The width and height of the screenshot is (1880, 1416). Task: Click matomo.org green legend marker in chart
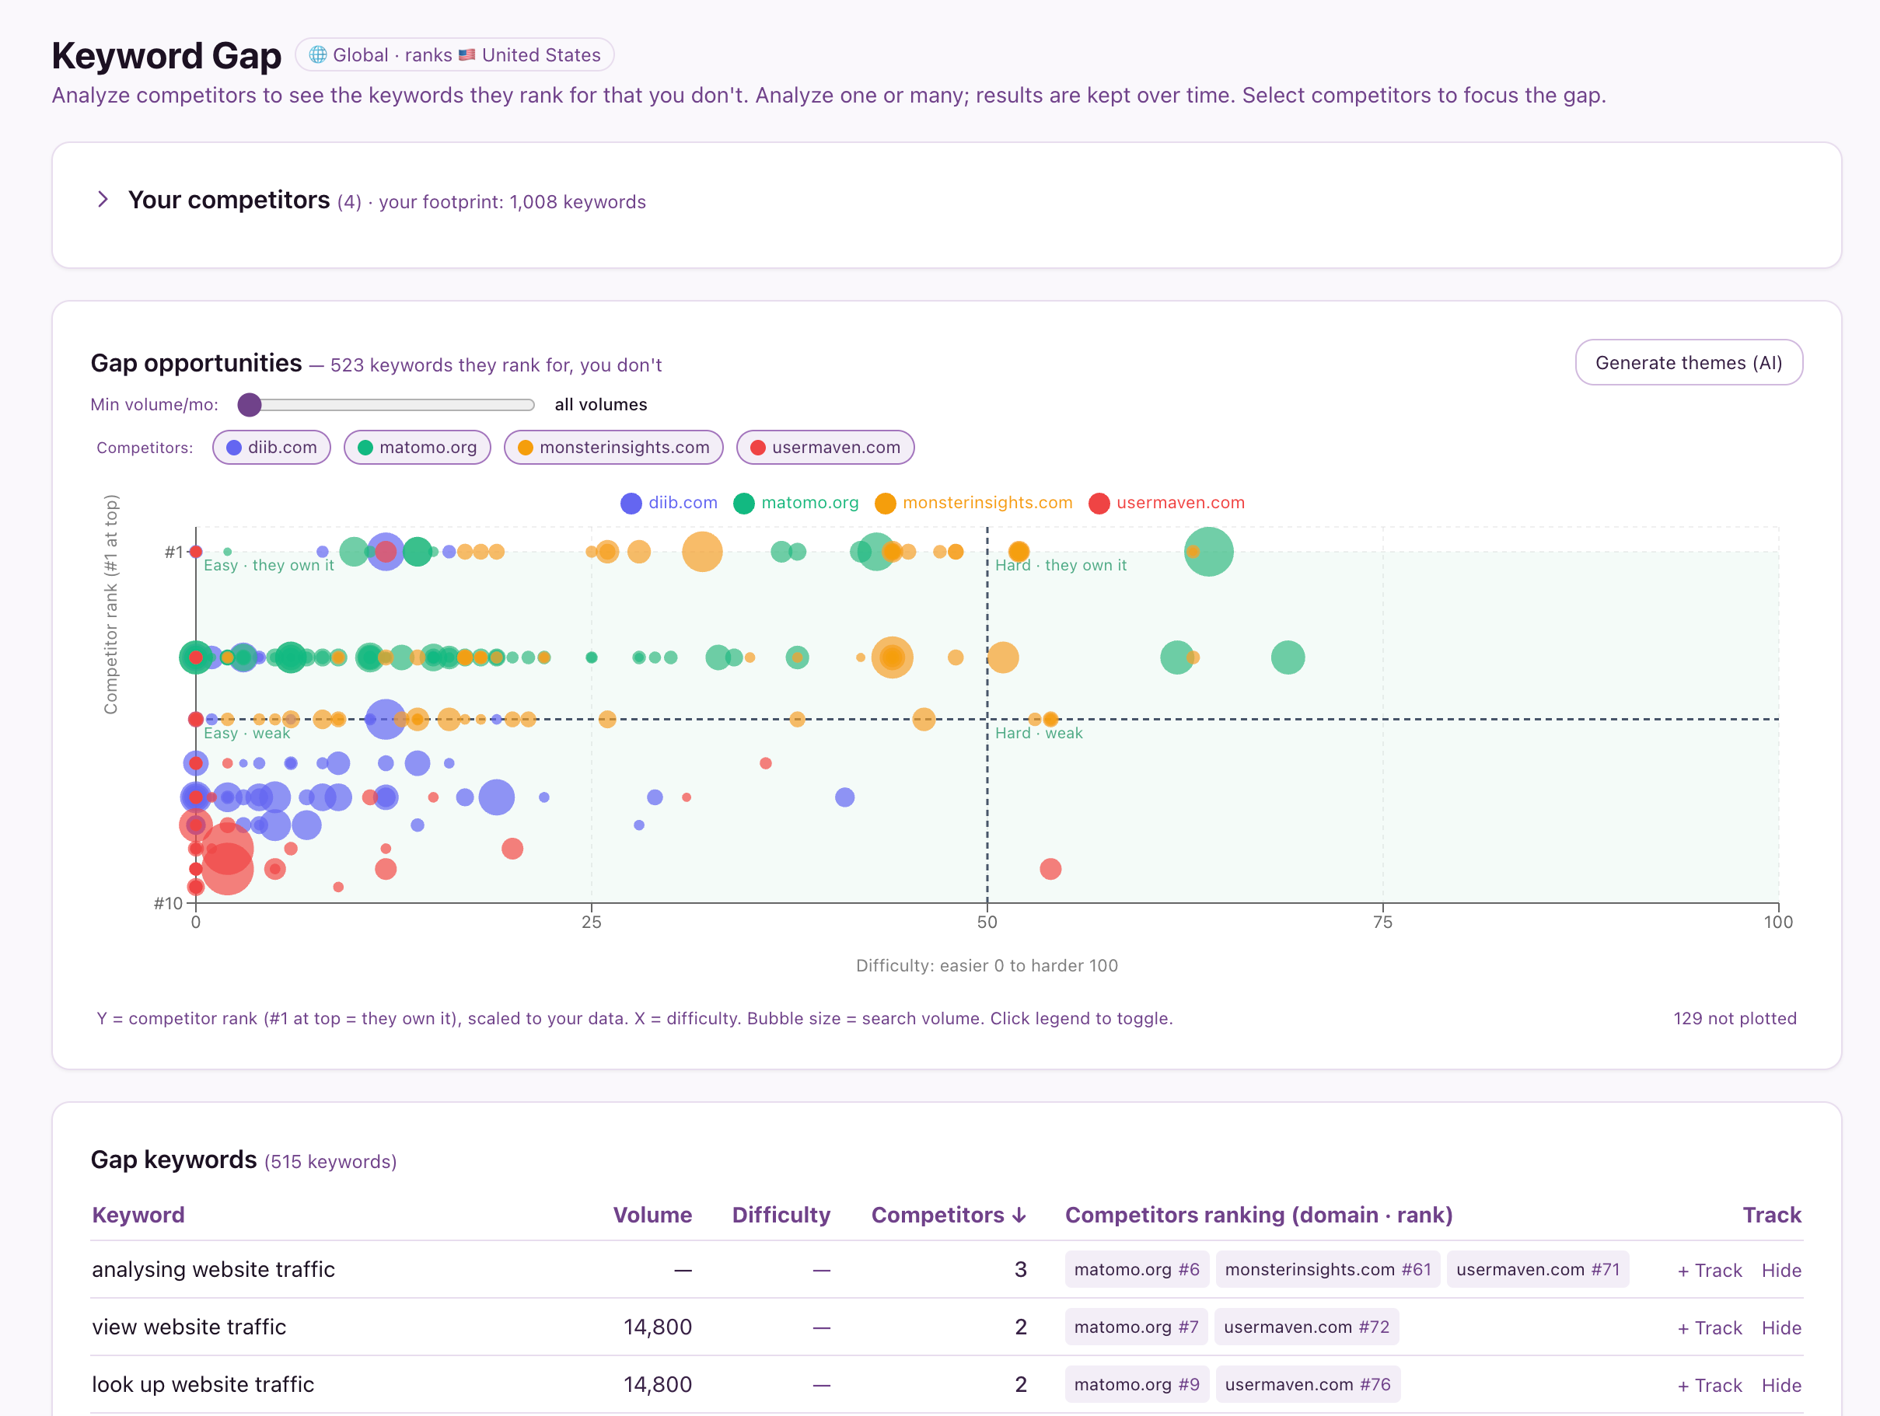[743, 504]
